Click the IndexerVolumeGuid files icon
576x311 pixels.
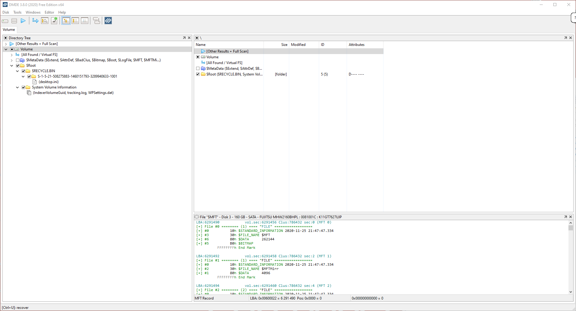point(29,93)
